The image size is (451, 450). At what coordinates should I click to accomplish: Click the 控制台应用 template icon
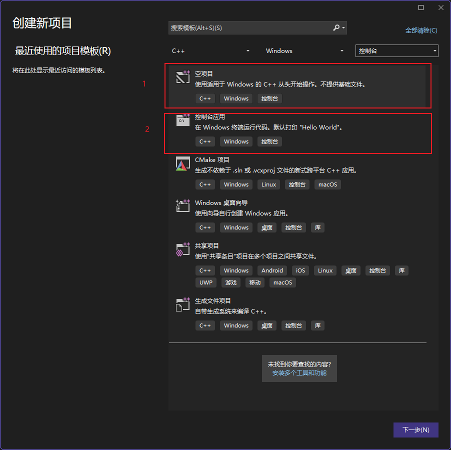tap(183, 120)
